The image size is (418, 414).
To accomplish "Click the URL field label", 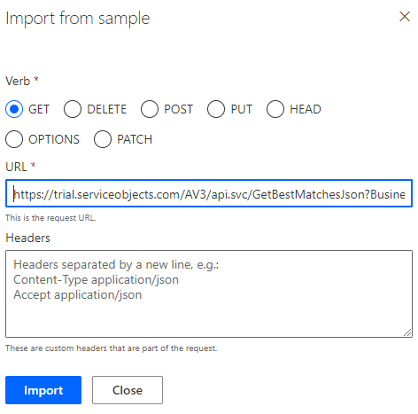I will click(x=16, y=167).
